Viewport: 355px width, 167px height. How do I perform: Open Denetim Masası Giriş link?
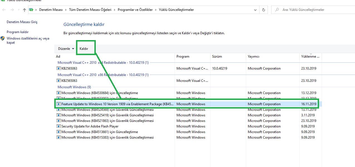[x=22, y=22]
